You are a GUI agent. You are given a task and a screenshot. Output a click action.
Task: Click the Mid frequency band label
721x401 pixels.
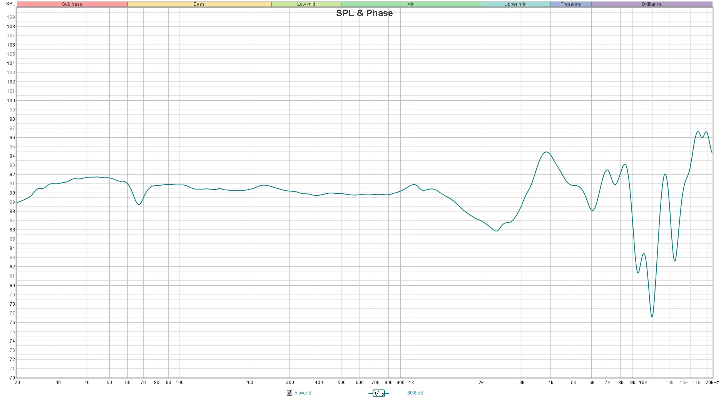411,4
